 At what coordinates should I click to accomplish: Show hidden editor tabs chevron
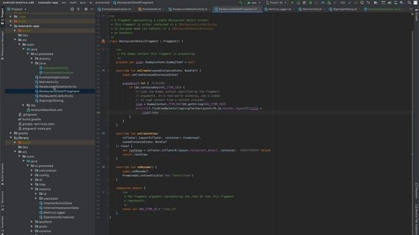(410, 9)
